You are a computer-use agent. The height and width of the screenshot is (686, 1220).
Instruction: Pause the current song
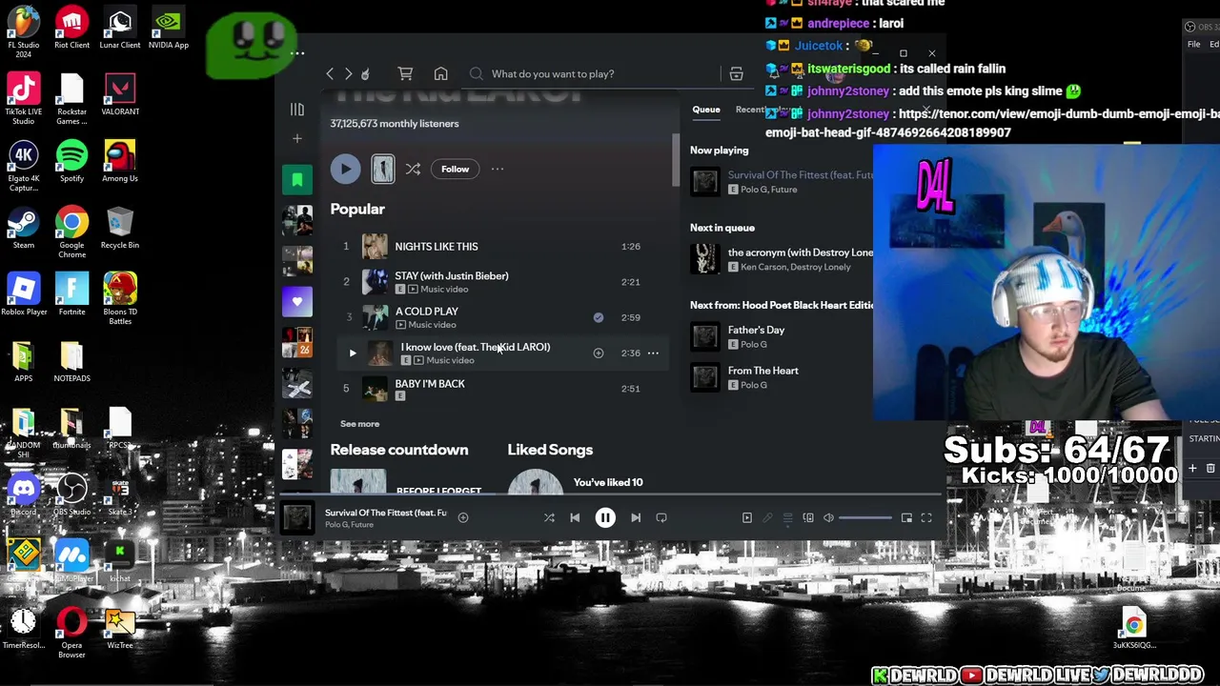[605, 517]
